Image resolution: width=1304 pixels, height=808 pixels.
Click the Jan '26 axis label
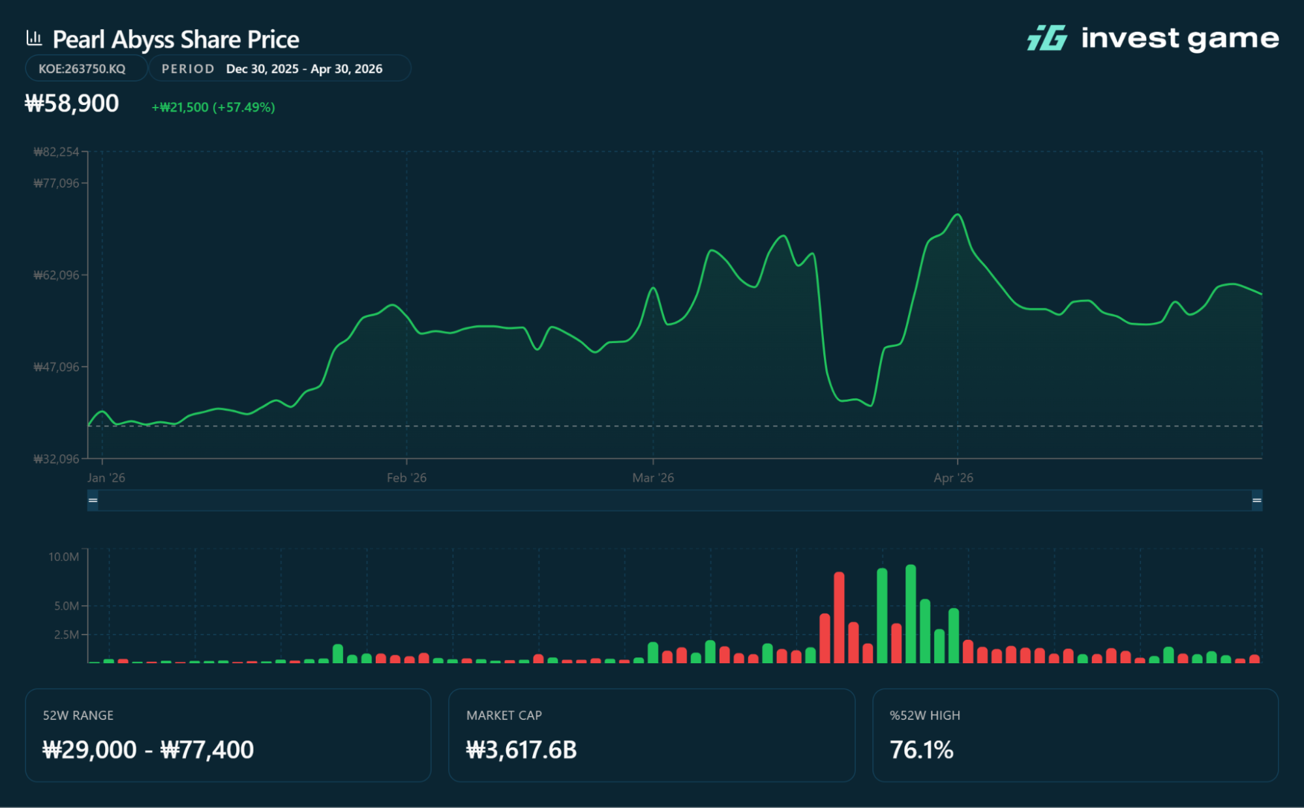click(106, 478)
